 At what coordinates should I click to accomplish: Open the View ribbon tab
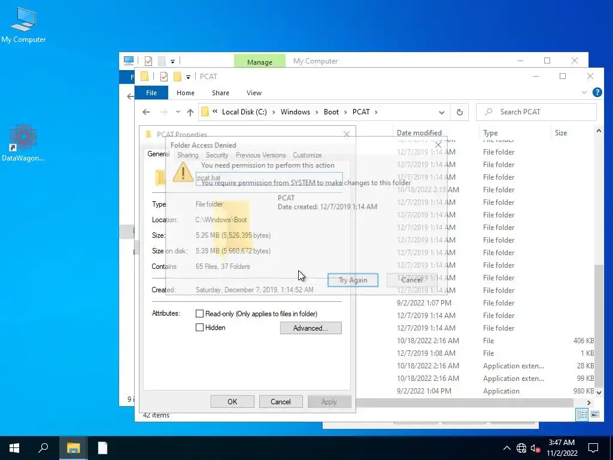tap(254, 93)
